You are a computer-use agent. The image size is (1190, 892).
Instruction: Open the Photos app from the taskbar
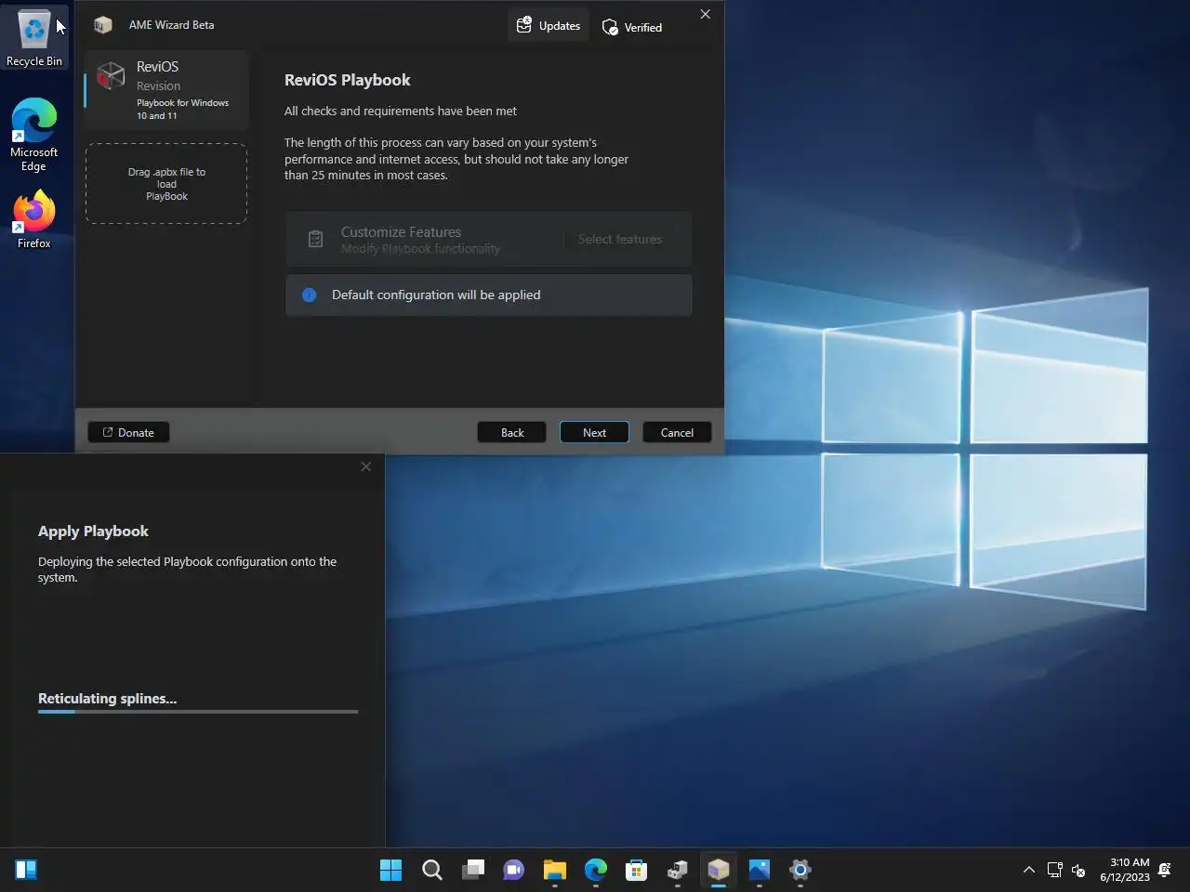tap(760, 870)
